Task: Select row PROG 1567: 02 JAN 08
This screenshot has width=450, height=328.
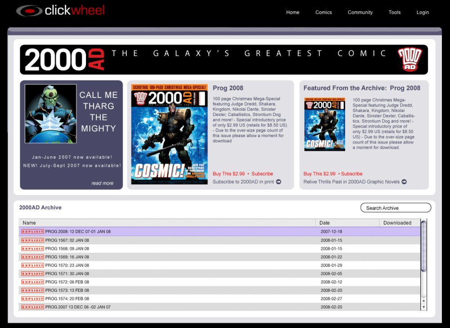Action: point(220,240)
